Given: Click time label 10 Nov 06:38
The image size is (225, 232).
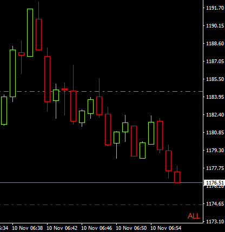Looking at the screenshot, I should pyautogui.click(x=28, y=228).
